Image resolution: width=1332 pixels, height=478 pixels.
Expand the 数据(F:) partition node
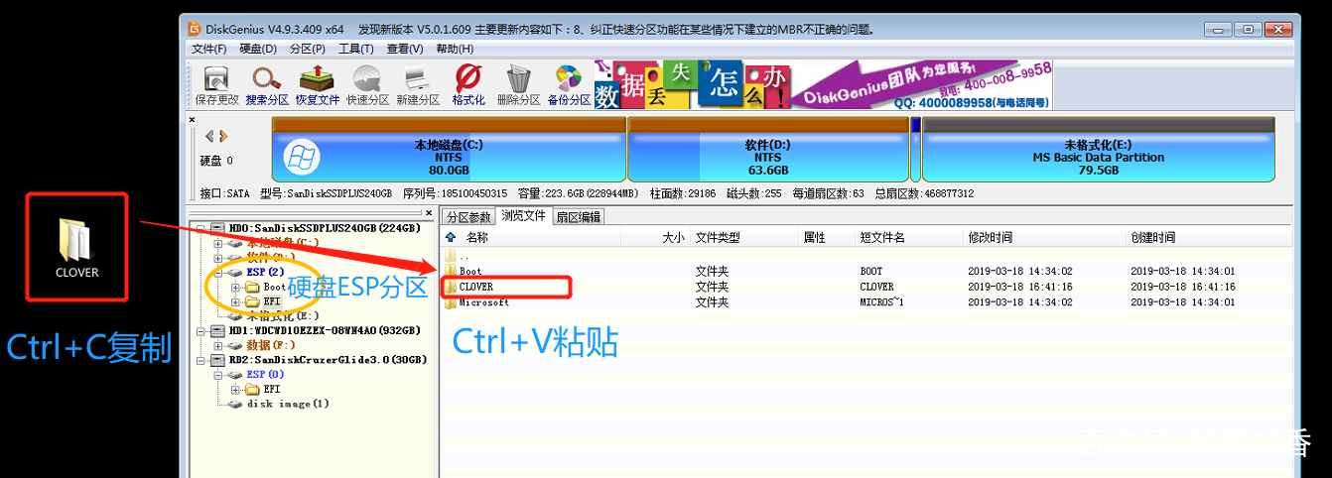coord(218,345)
